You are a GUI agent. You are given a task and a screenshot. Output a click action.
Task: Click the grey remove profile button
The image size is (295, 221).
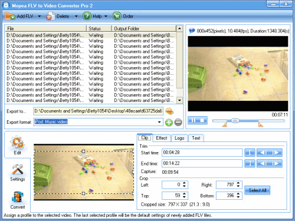178,123
